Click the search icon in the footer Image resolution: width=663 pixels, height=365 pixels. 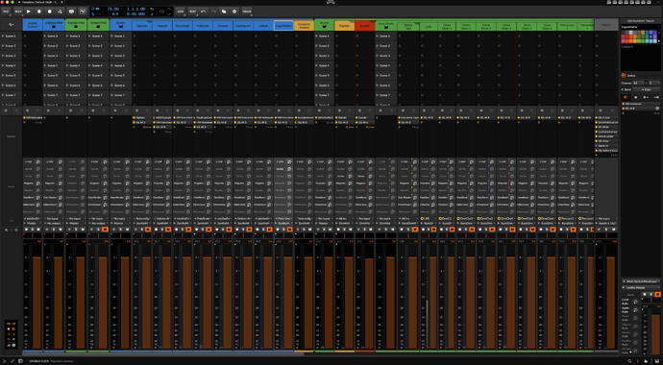(x=629, y=361)
